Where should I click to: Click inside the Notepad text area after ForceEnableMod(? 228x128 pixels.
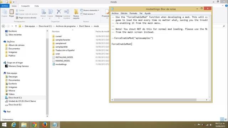click(x=132, y=44)
